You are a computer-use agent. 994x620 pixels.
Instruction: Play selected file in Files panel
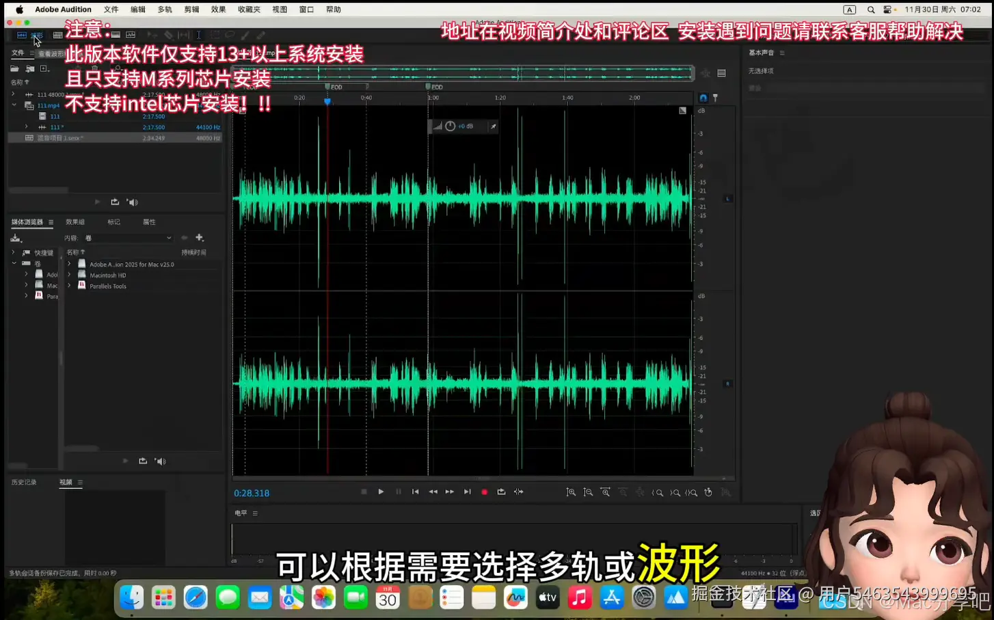pyautogui.click(x=97, y=202)
